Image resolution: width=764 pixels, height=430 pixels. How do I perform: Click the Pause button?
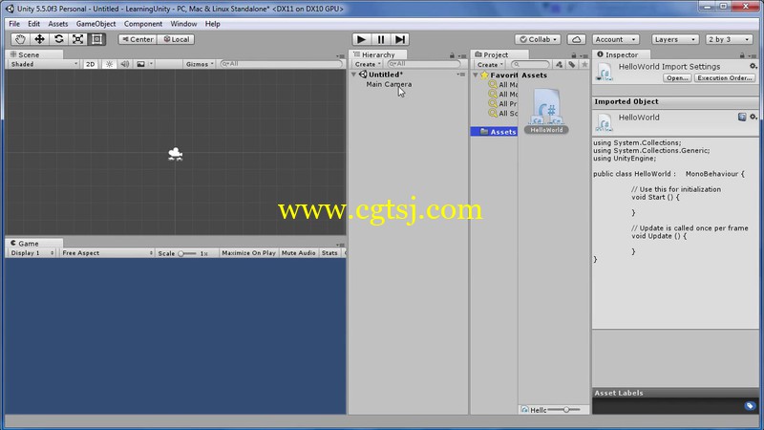380,39
